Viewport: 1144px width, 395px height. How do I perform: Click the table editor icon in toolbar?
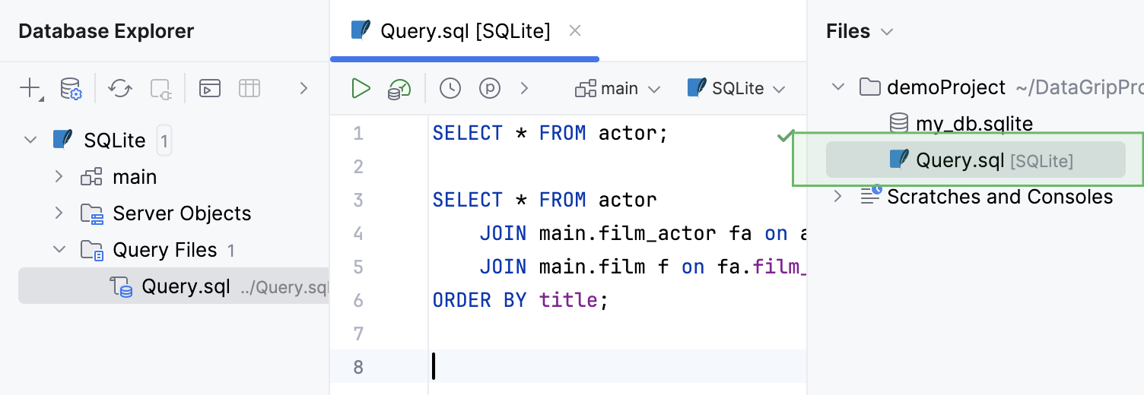click(x=249, y=89)
